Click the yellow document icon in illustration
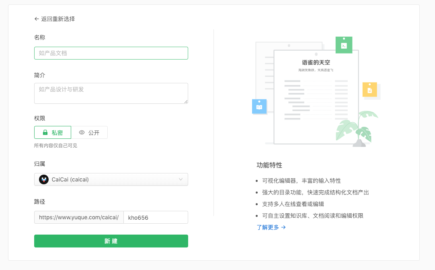 [369, 90]
